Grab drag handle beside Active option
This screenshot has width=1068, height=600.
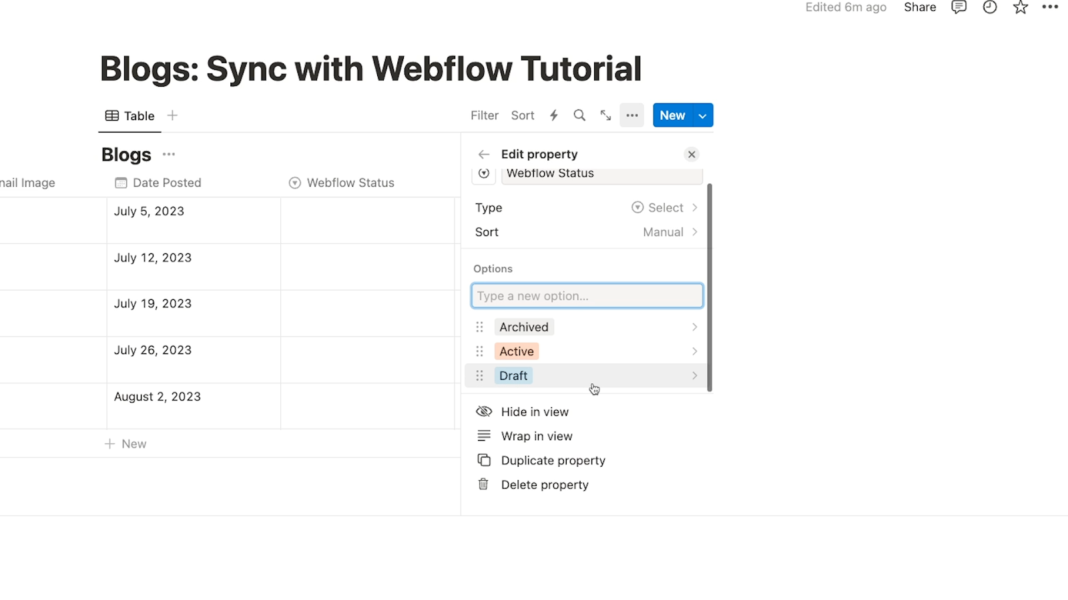point(479,351)
